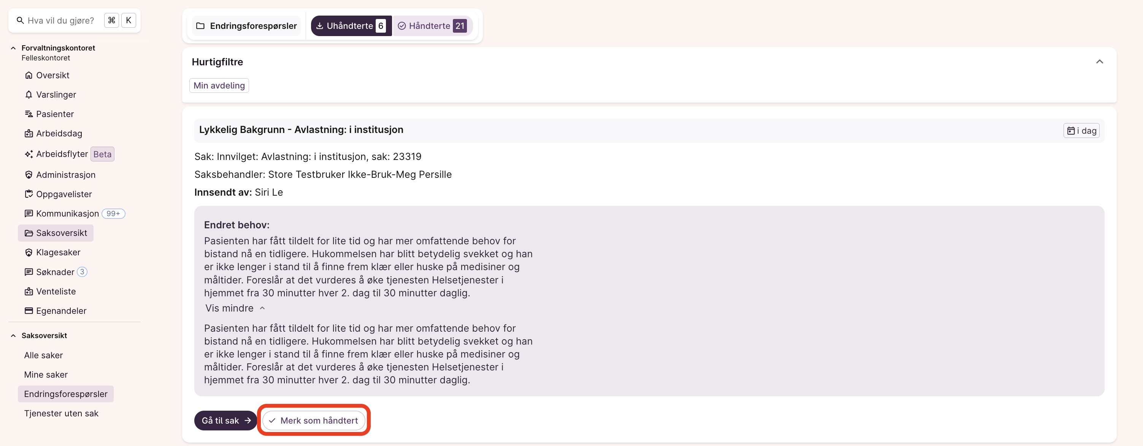Open Pasienter list icon
The width and height of the screenshot is (1143, 446).
click(29, 114)
